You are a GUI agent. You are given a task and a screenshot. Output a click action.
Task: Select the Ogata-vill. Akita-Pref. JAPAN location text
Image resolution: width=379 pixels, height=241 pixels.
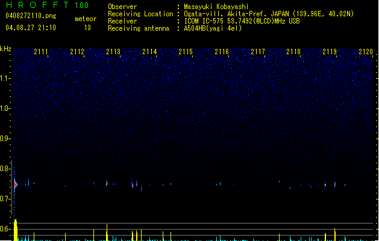coord(269,14)
